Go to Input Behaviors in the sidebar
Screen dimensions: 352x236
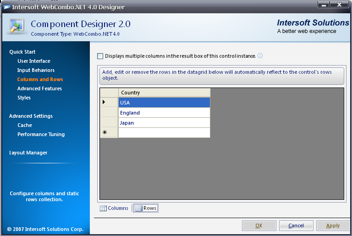coord(36,70)
